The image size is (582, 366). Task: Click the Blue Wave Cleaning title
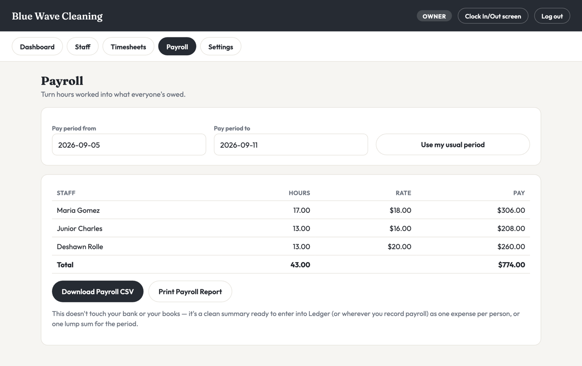coord(57,16)
